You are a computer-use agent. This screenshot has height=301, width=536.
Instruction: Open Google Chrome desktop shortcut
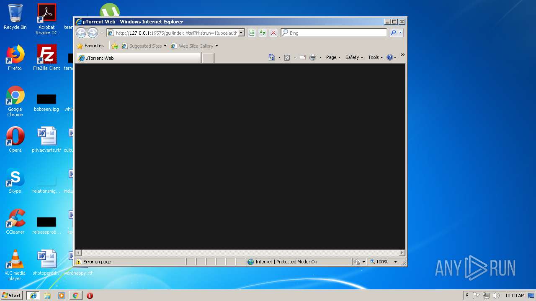click(15, 101)
